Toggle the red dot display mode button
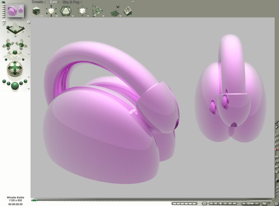The image size is (279, 206). pyautogui.click(x=277, y=150)
